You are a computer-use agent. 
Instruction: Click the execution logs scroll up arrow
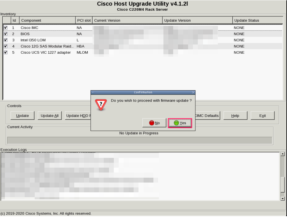coord(283,154)
